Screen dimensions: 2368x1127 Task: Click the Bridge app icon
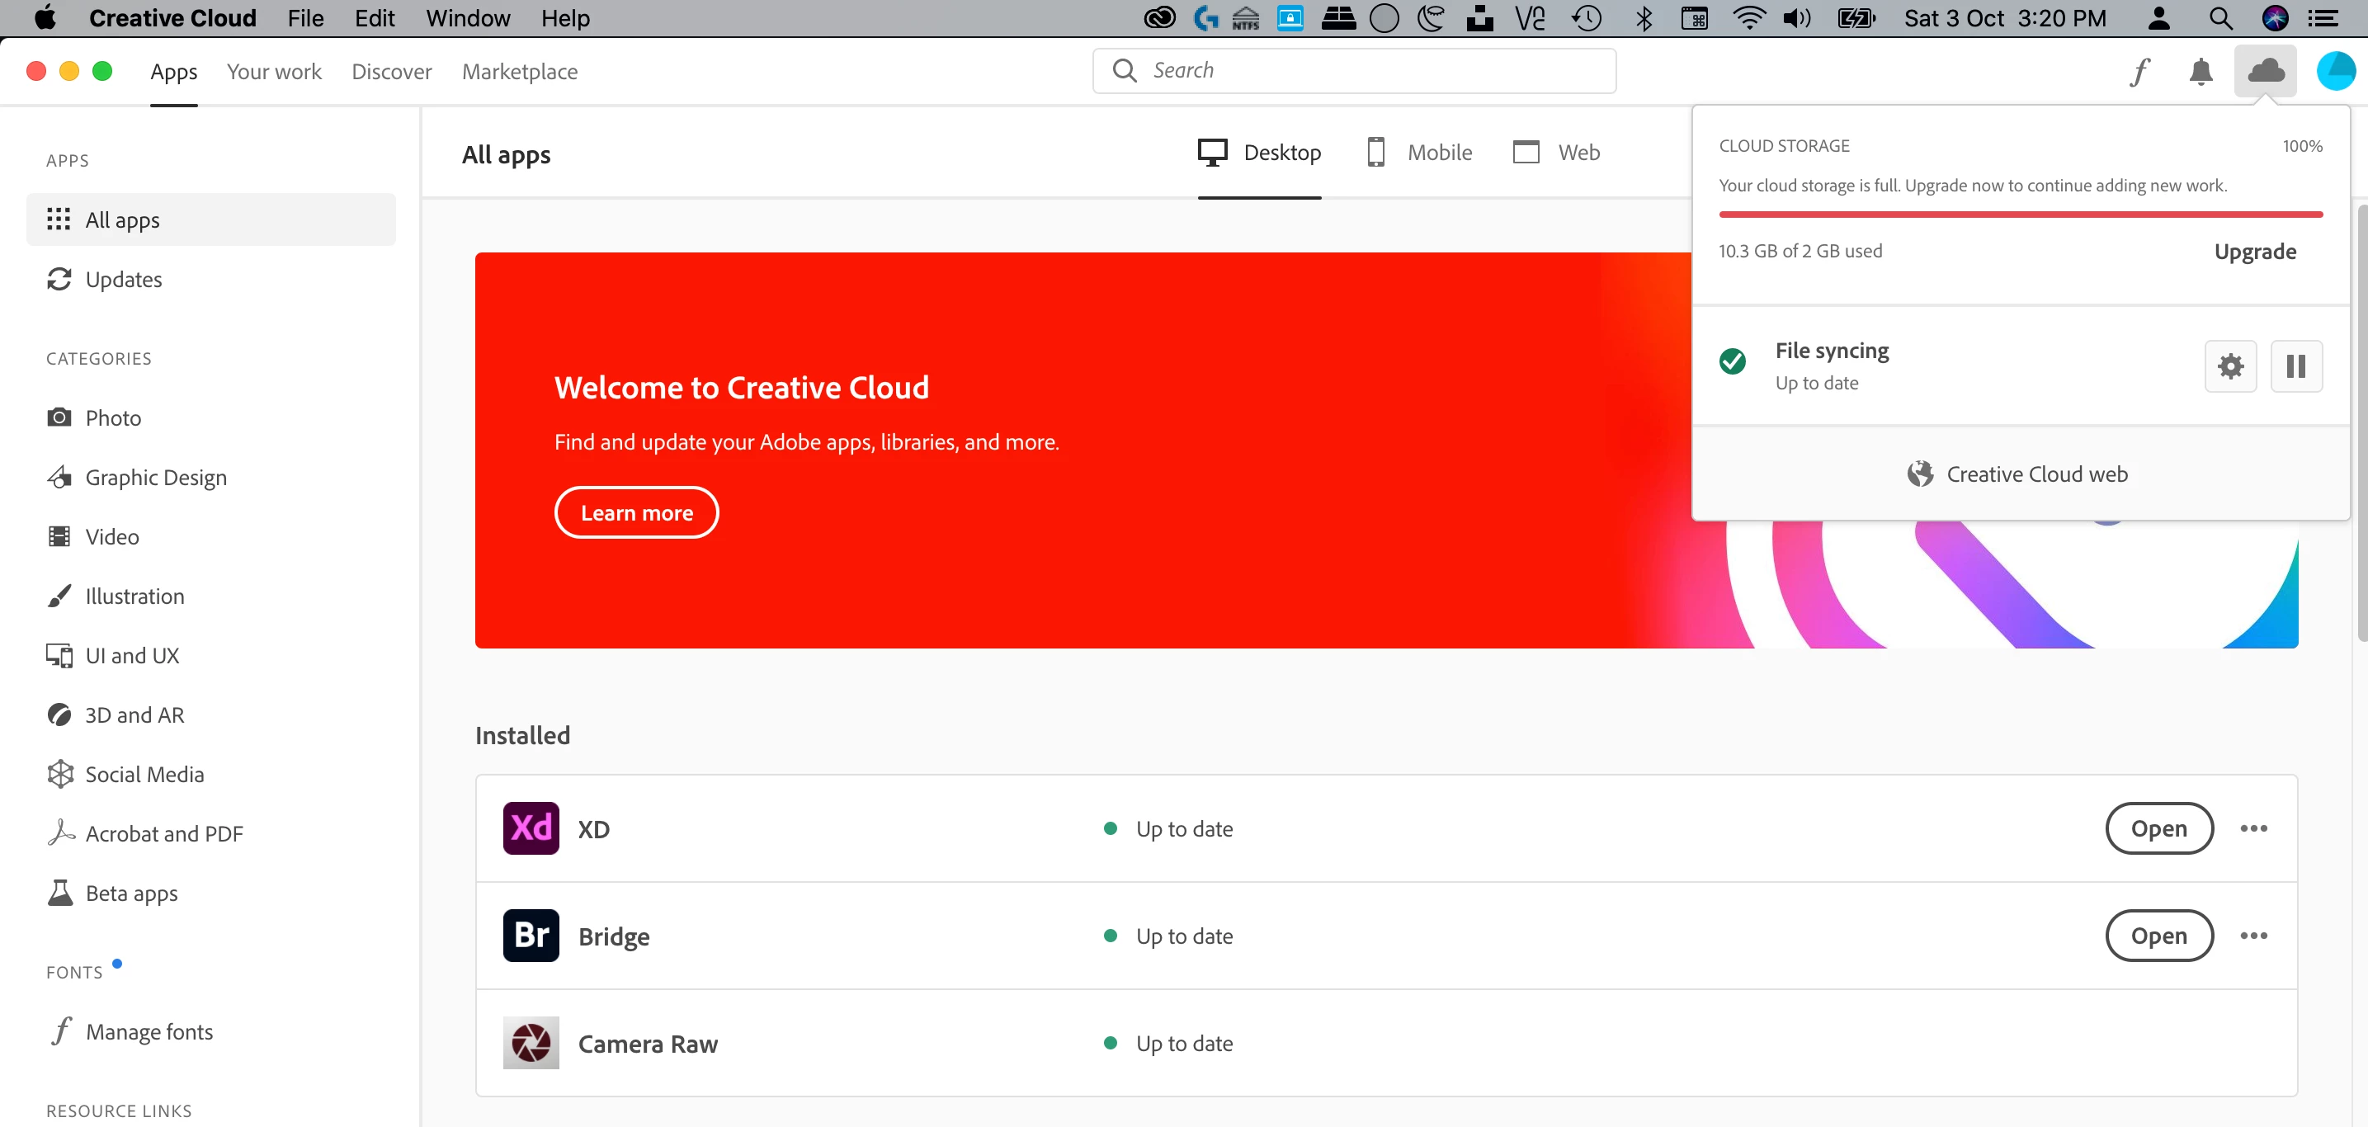[531, 935]
